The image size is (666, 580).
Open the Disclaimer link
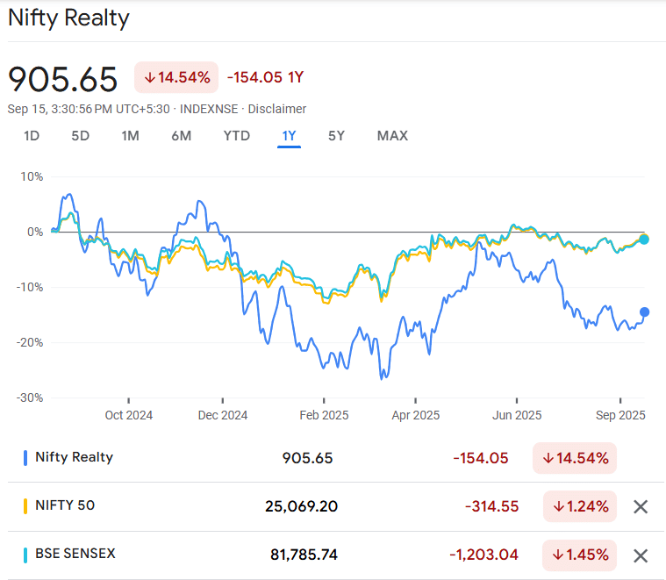[277, 109]
